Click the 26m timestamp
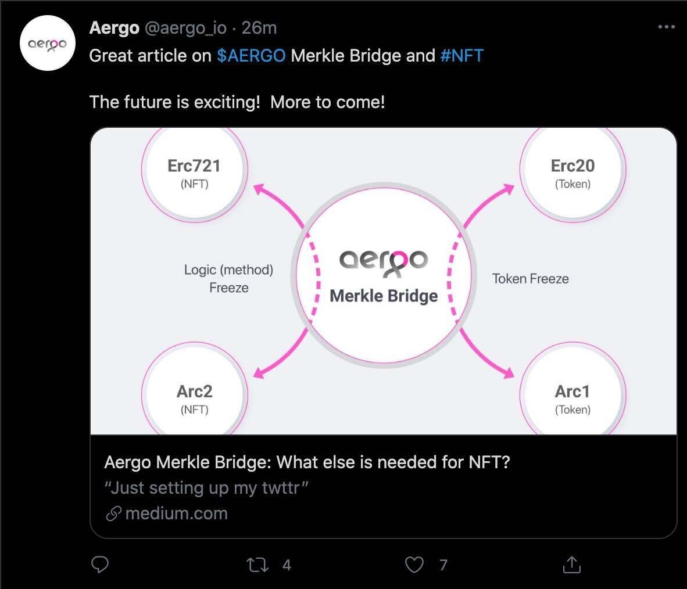This screenshot has height=589, width=687. click(259, 28)
